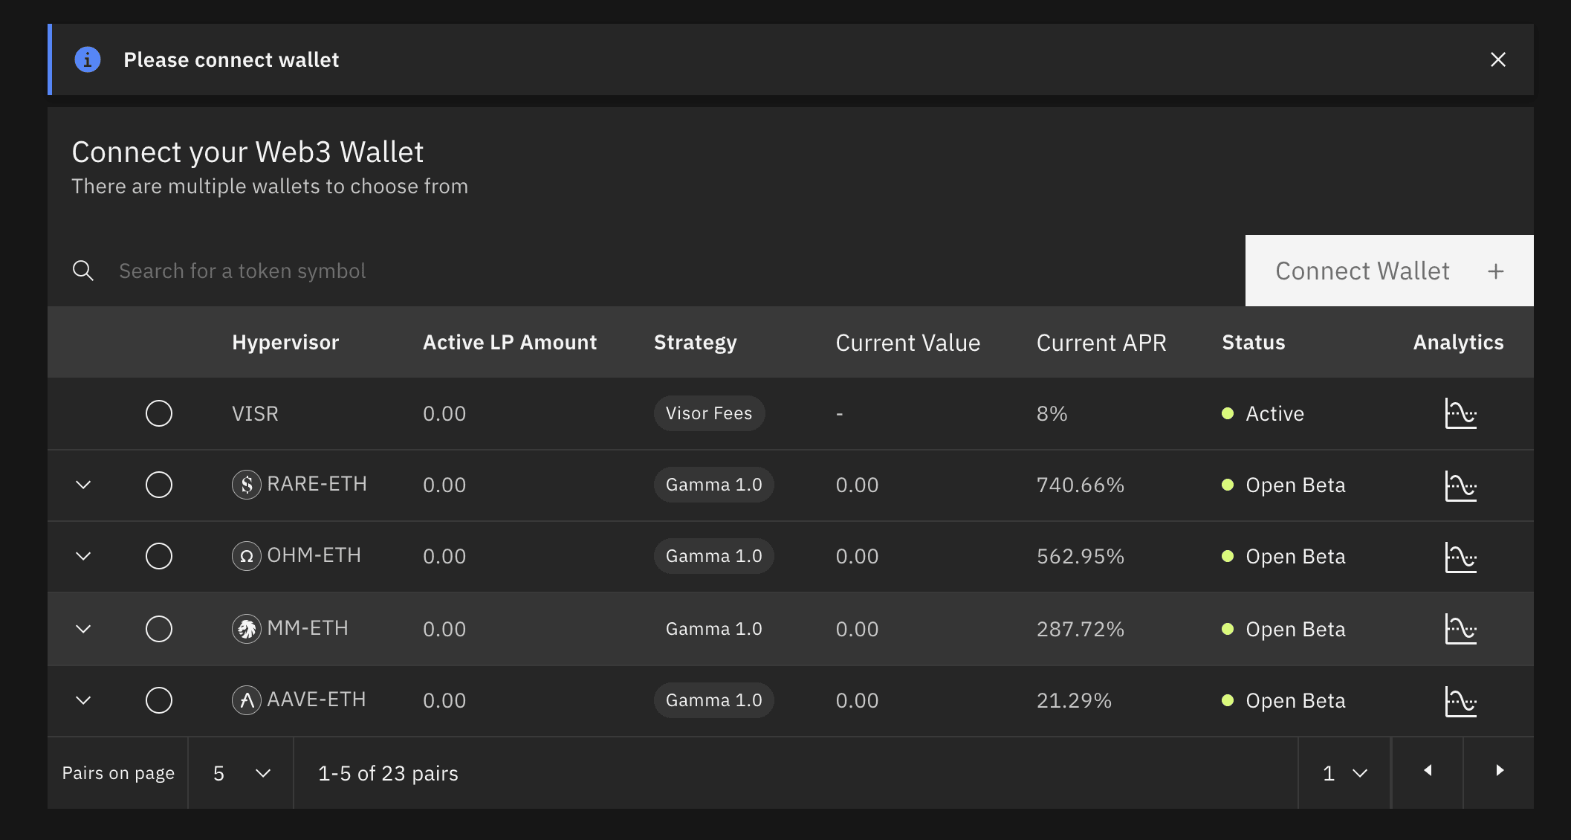Click the 1-5 of 23 pairs text
This screenshot has width=1571, height=840.
coord(388,773)
